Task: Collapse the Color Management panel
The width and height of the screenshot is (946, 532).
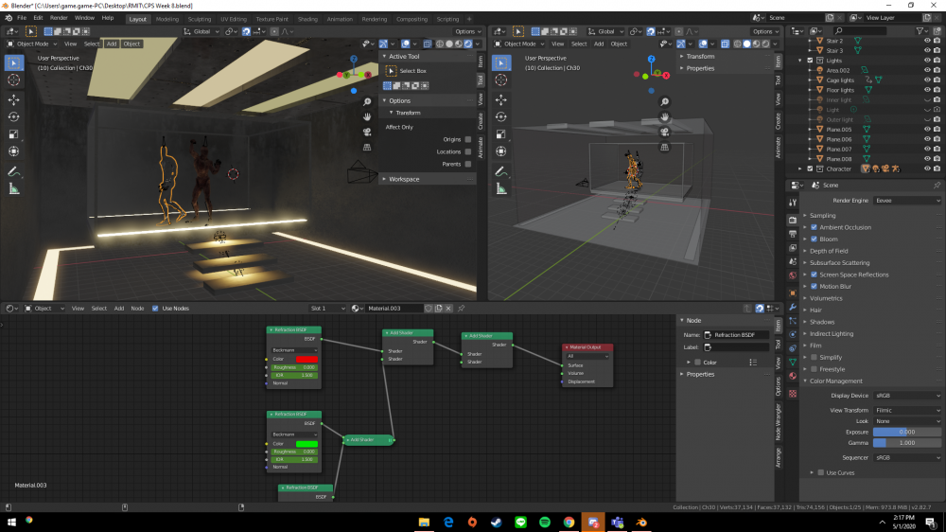Action: click(835, 381)
